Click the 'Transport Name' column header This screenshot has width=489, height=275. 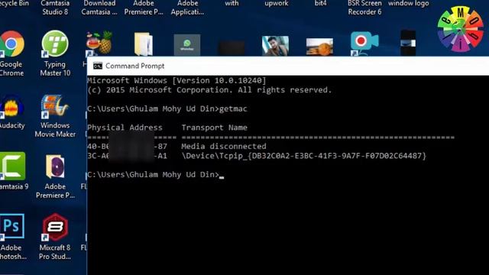point(215,128)
